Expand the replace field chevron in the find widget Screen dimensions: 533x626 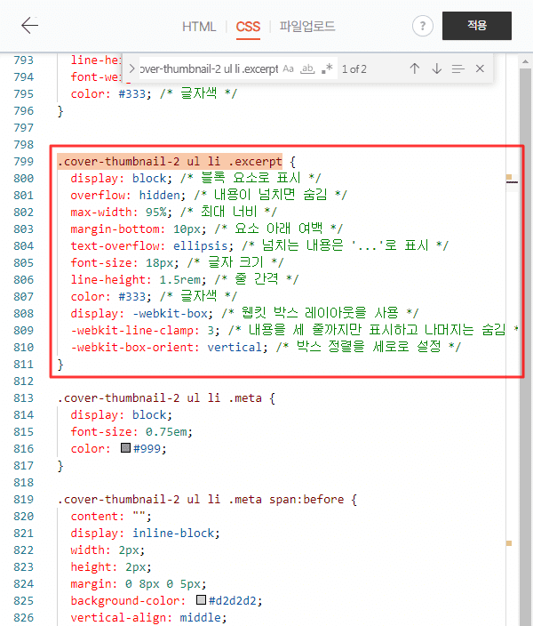pyautogui.click(x=131, y=68)
